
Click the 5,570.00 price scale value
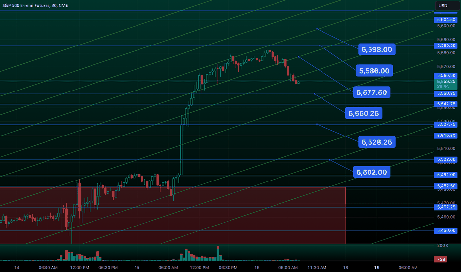[x=446, y=67]
